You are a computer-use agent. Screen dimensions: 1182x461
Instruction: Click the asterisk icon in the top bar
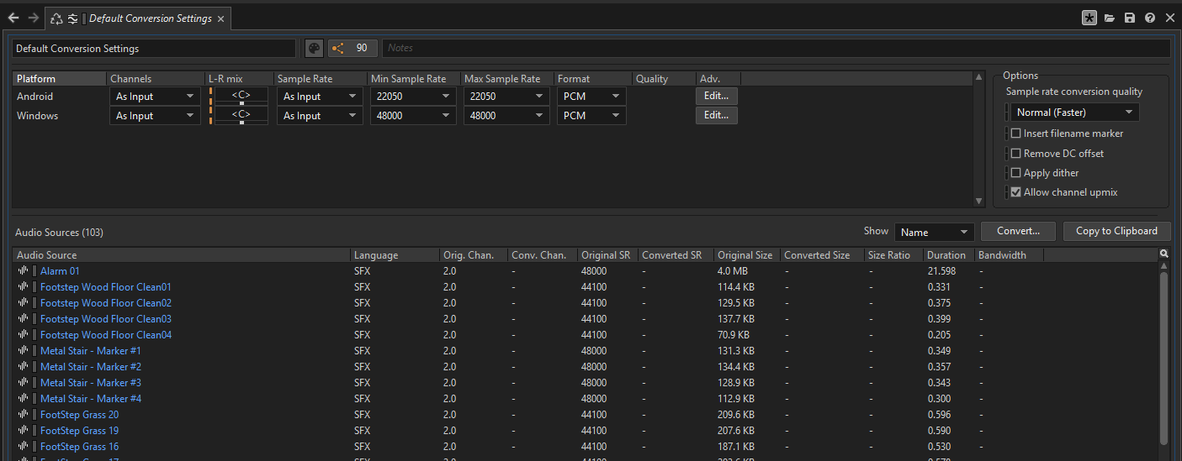(x=1089, y=18)
